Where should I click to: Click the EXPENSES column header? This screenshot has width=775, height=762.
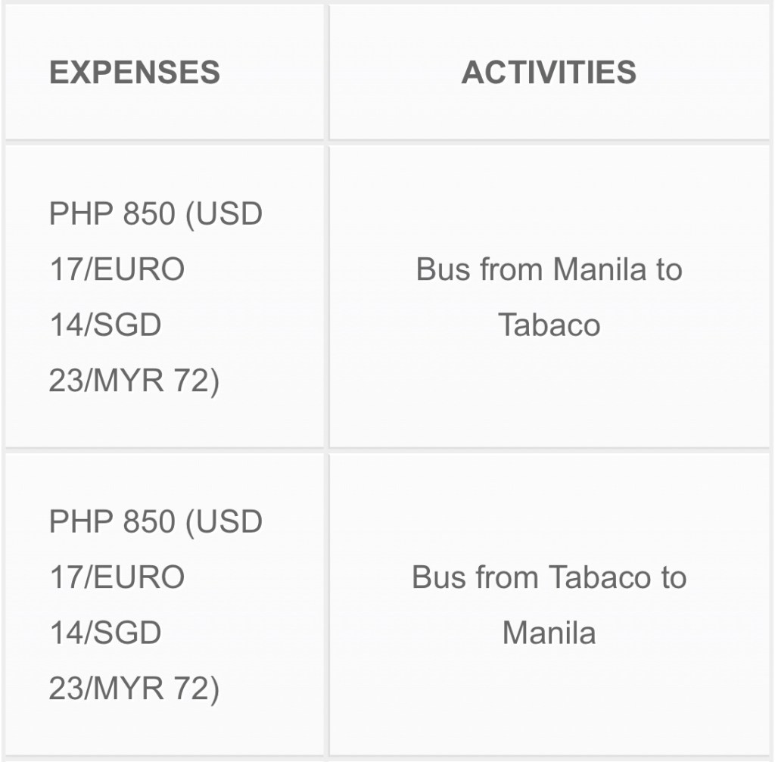[x=135, y=73]
